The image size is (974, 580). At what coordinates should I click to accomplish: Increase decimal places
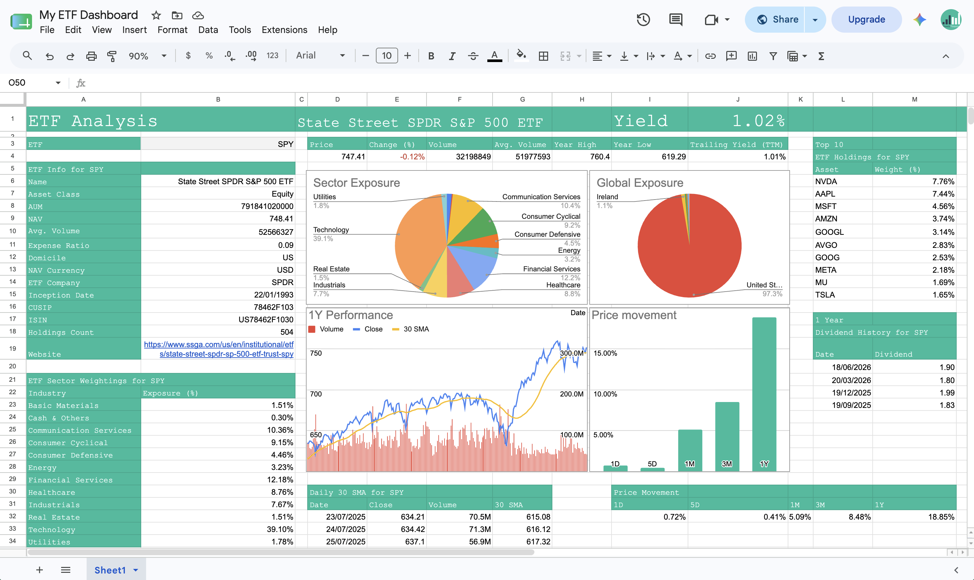(x=251, y=56)
